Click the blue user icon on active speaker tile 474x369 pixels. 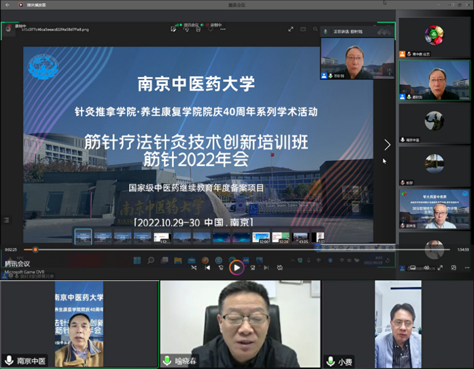click(402, 97)
